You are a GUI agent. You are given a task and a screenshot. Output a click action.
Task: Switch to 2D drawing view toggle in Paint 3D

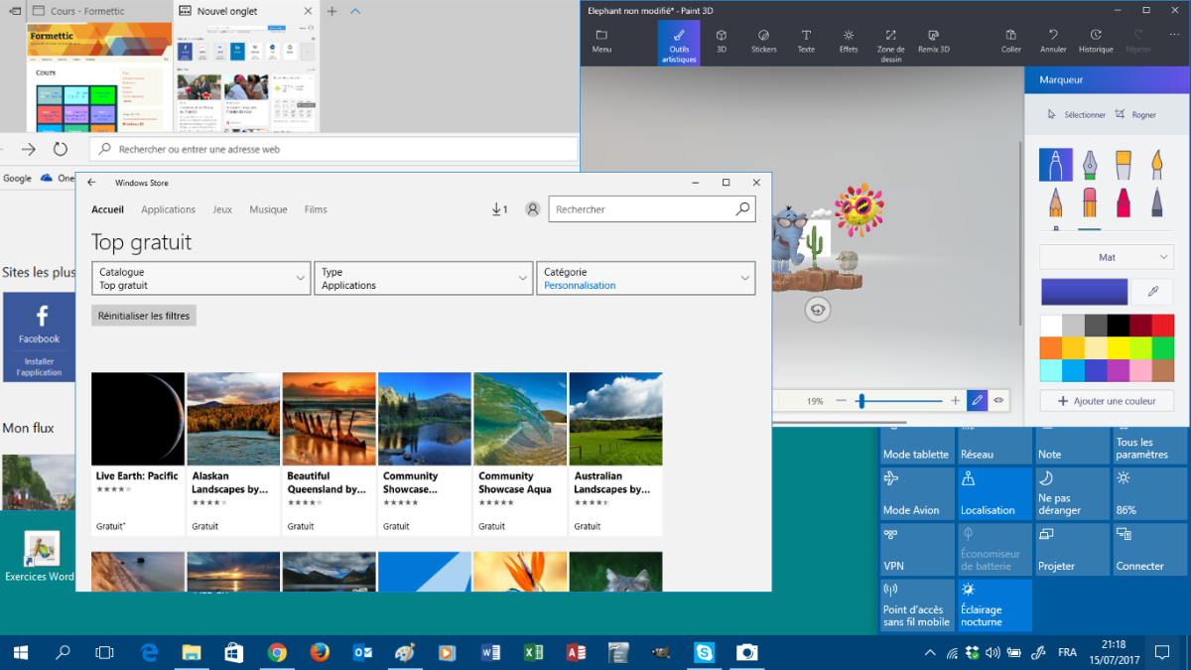(x=977, y=401)
